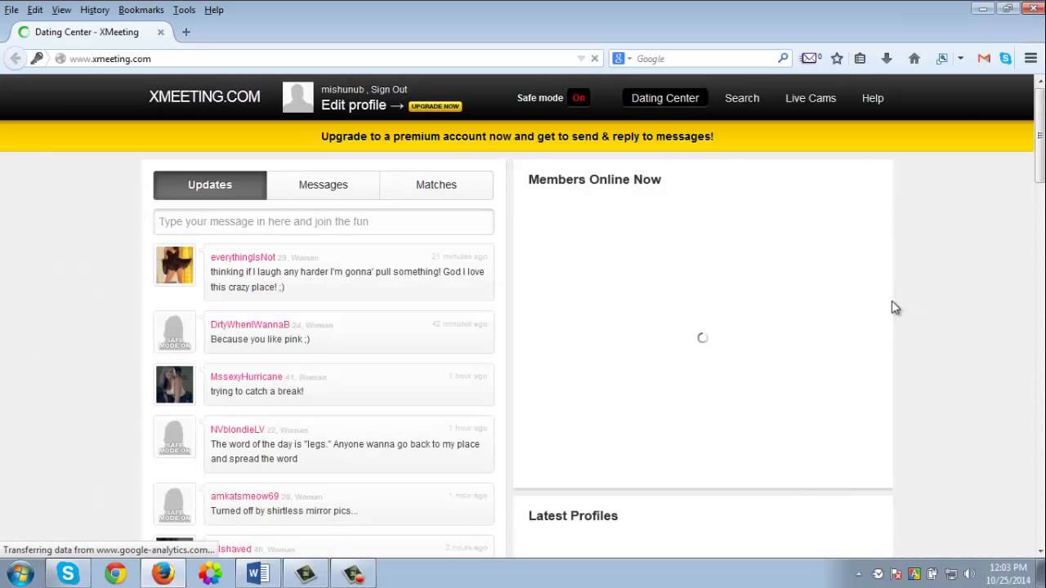Open everythingIsNot username link
This screenshot has width=1046, height=588.
[243, 257]
